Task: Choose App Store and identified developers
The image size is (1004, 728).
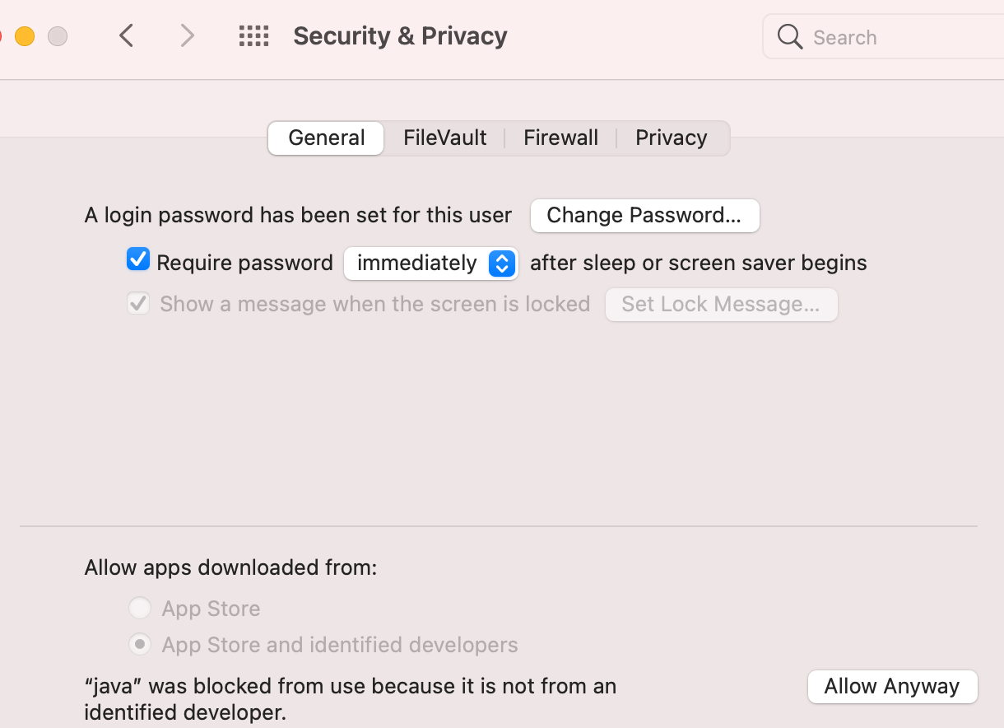Action: click(140, 644)
